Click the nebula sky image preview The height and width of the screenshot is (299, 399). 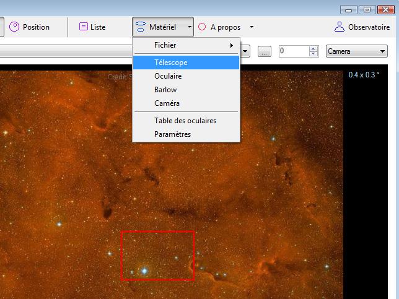pos(172,185)
